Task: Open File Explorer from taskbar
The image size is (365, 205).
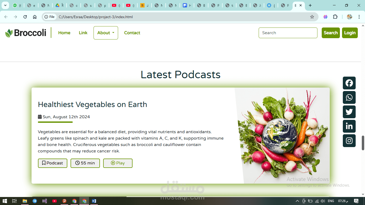Action: coord(25,201)
